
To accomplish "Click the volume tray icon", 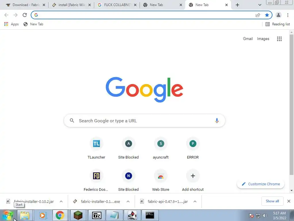I will coord(265,216).
